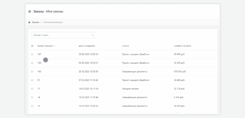Sort by Дата создания column header
Image resolution: width=245 pixels, height=118 pixels.
[87, 46]
